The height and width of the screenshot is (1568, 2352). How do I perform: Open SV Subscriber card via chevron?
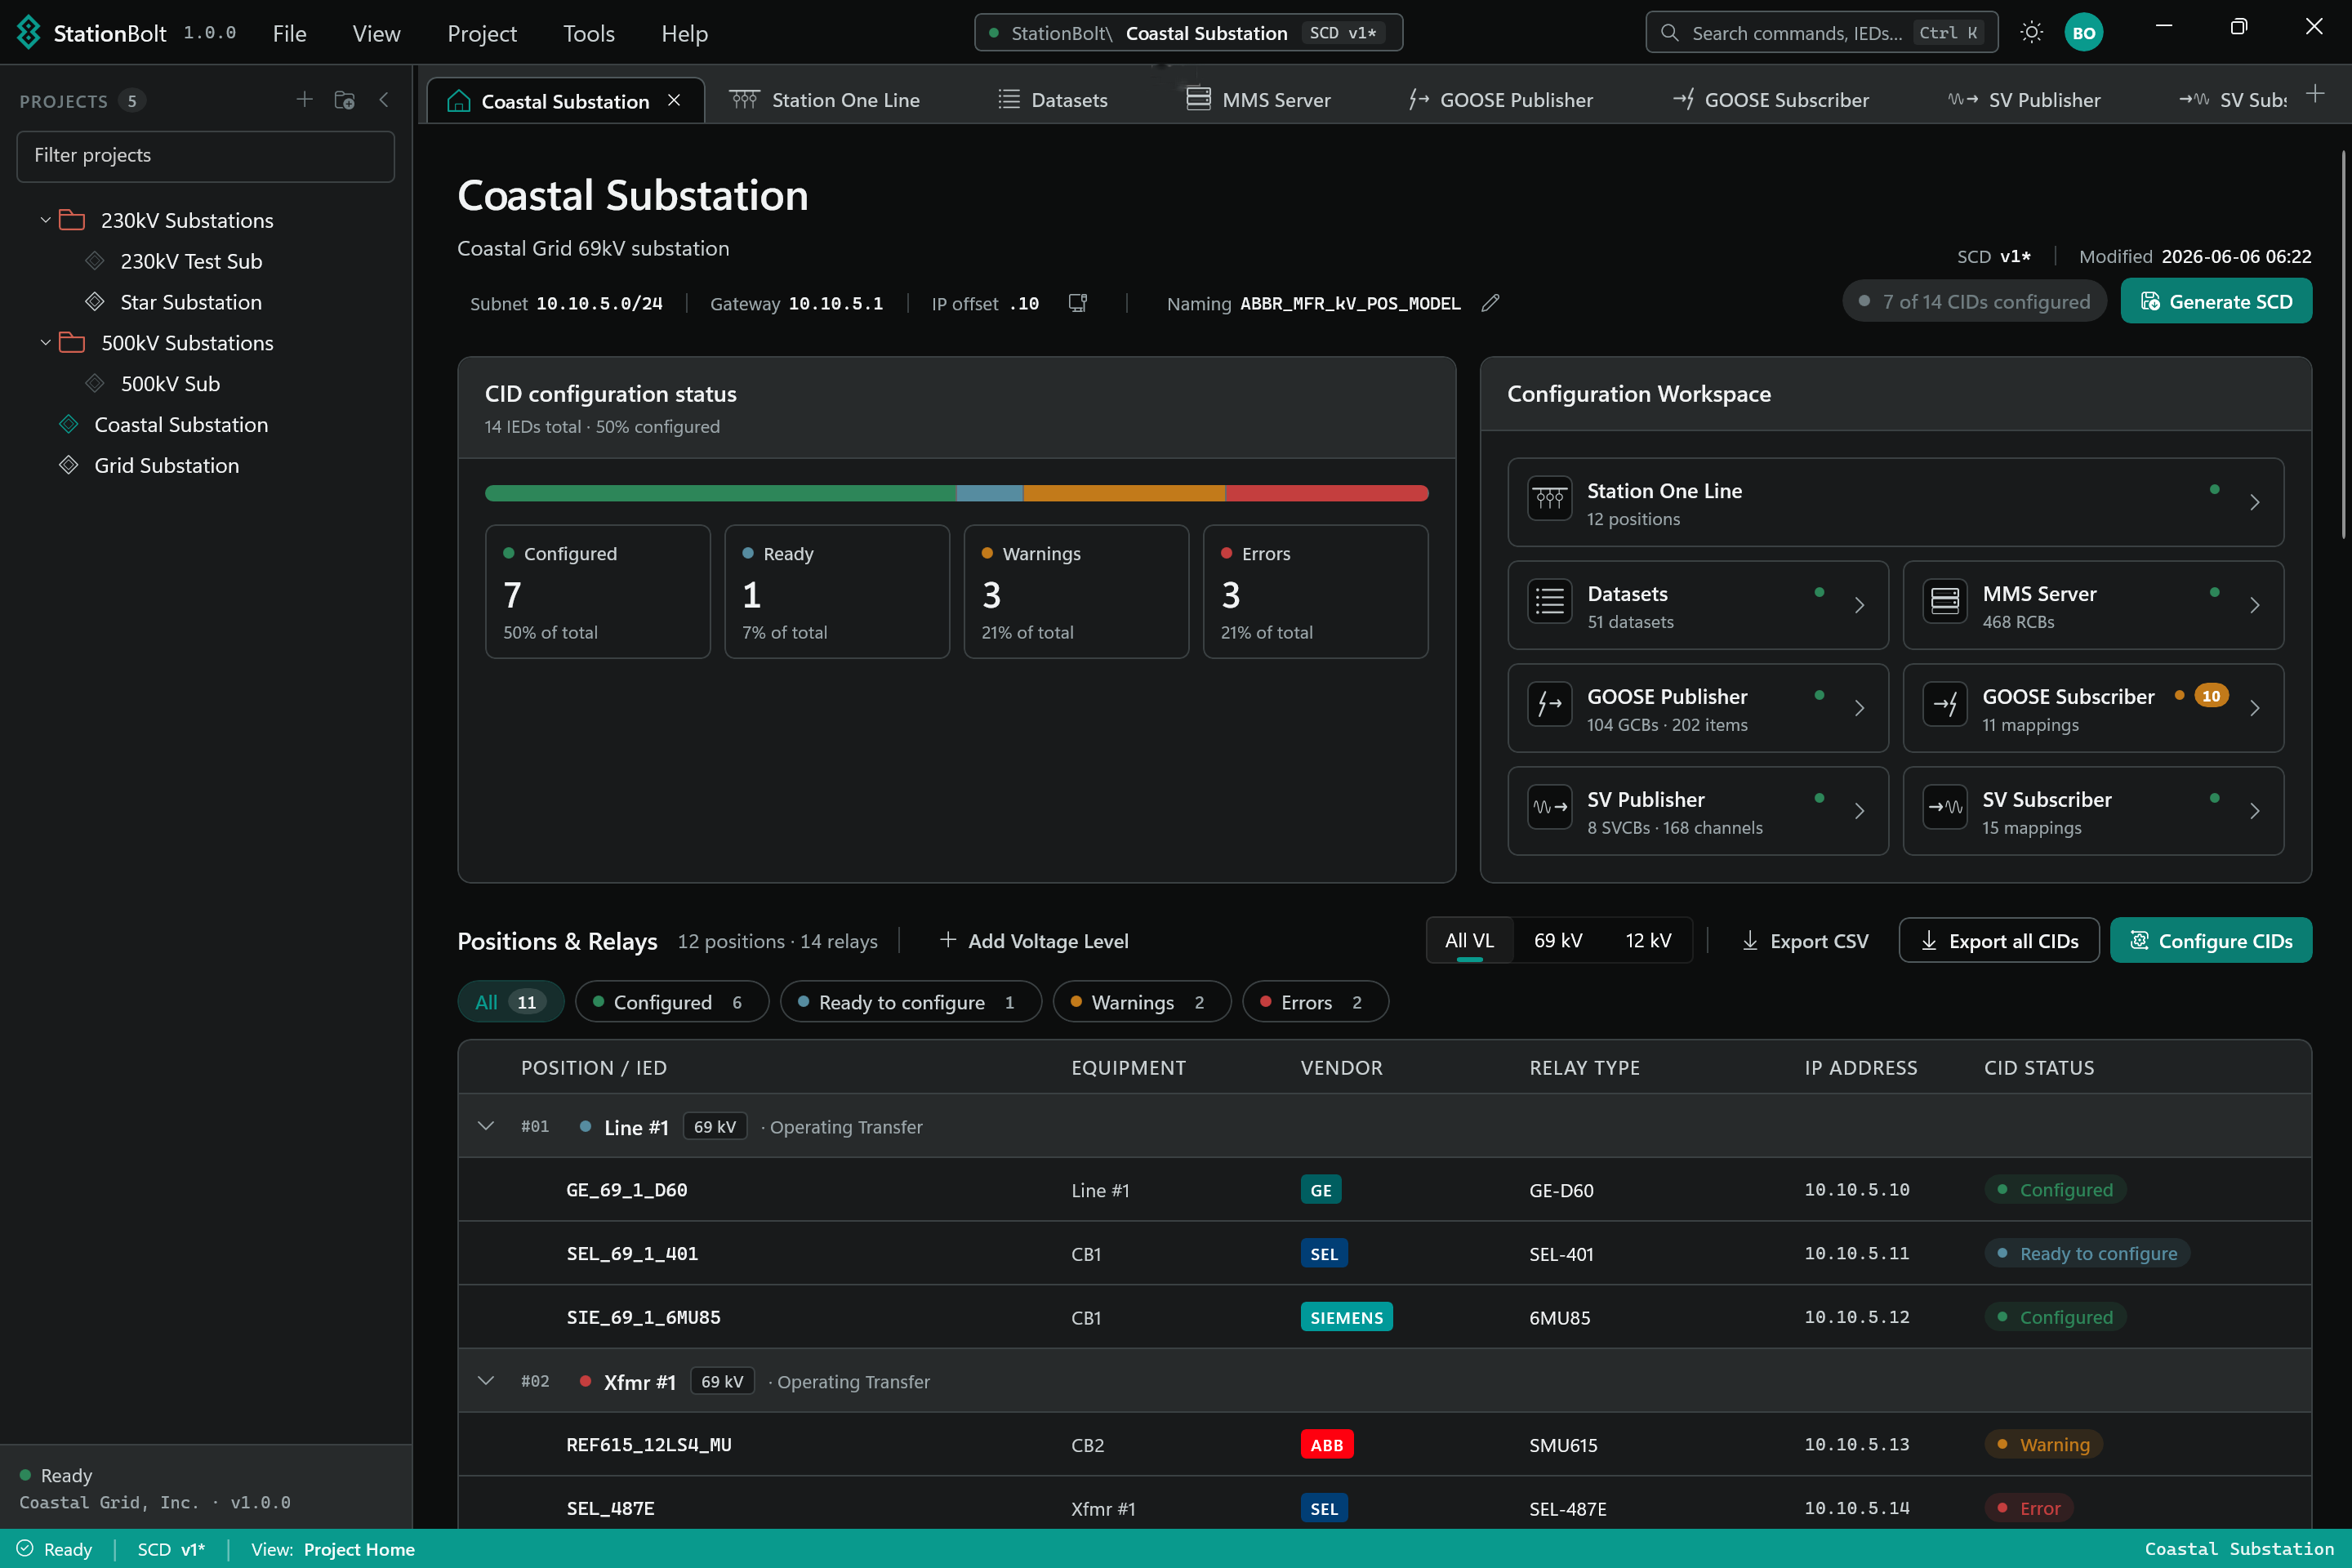[2254, 811]
